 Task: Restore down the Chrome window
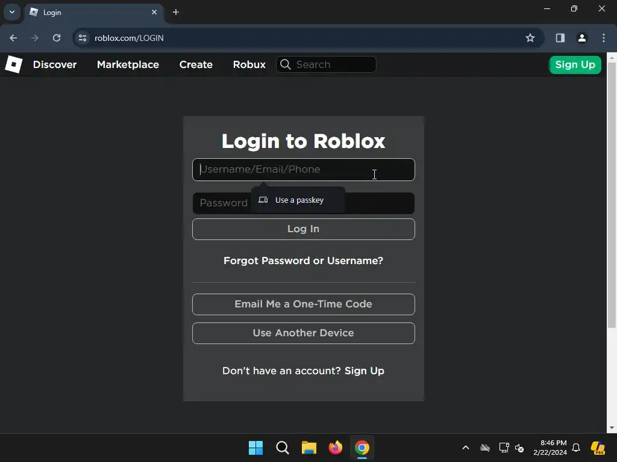(x=574, y=8)
